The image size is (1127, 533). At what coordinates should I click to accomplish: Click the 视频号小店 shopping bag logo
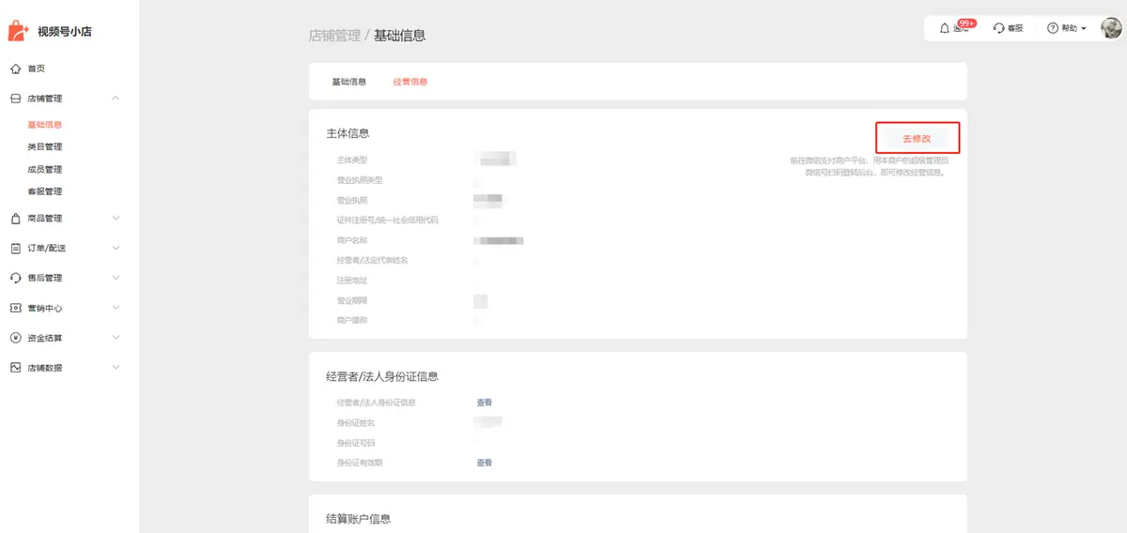click(19, 30)
